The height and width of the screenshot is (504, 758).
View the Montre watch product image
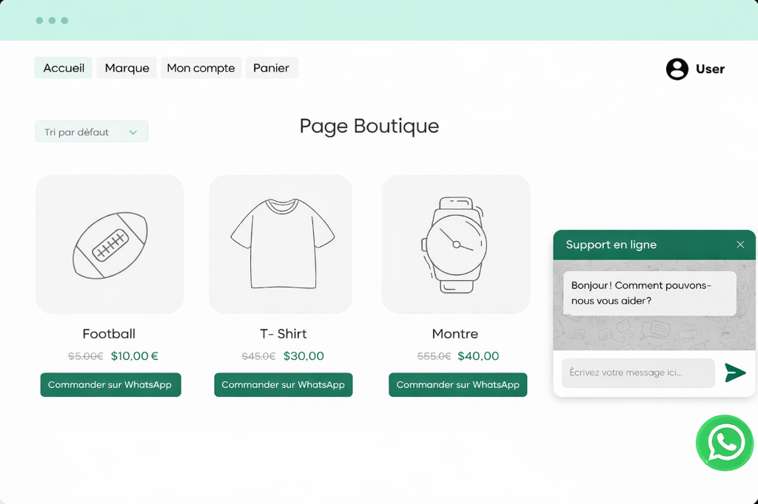pos(455,245)
